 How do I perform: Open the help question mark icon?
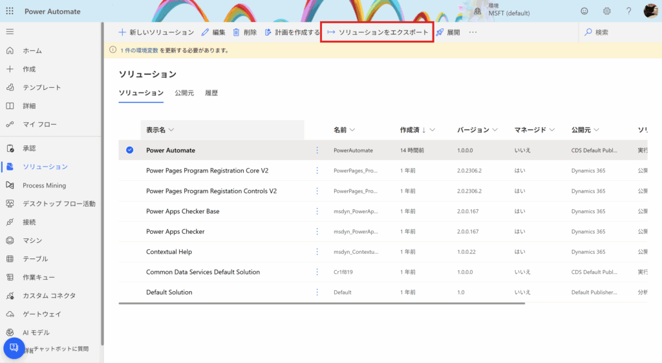[628, 12]
